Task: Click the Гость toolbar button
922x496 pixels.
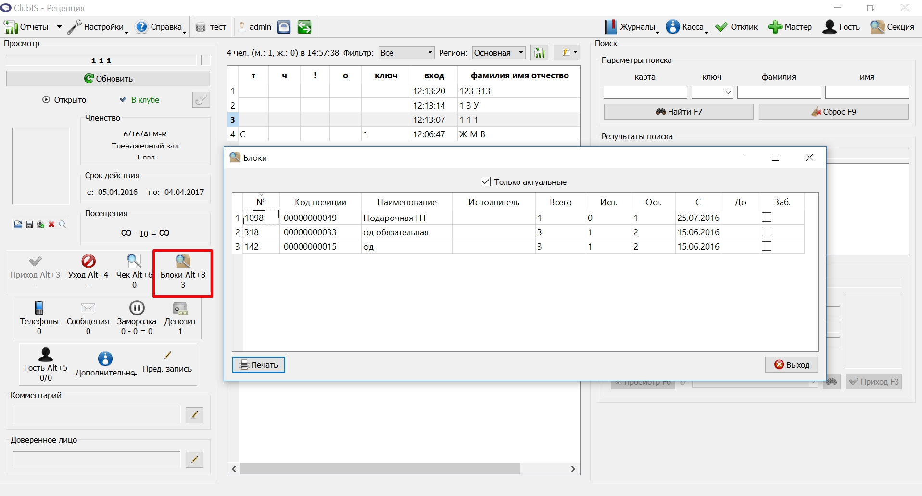Action: pyautogui.click(x=841, y=27)
